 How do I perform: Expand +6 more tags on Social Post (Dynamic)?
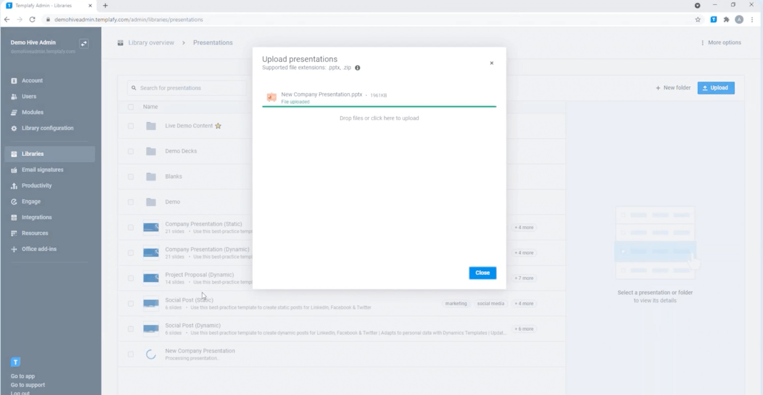(524, 329)
